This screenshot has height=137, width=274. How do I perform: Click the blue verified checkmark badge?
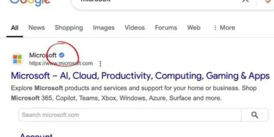pos(62,55)
